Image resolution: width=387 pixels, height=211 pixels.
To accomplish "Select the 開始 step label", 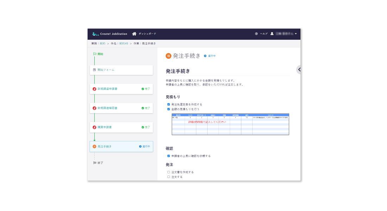I will pos(100,54).
